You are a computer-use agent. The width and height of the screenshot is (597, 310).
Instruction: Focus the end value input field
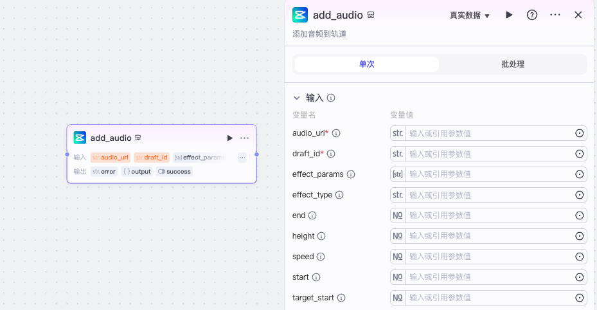(489, 215)
